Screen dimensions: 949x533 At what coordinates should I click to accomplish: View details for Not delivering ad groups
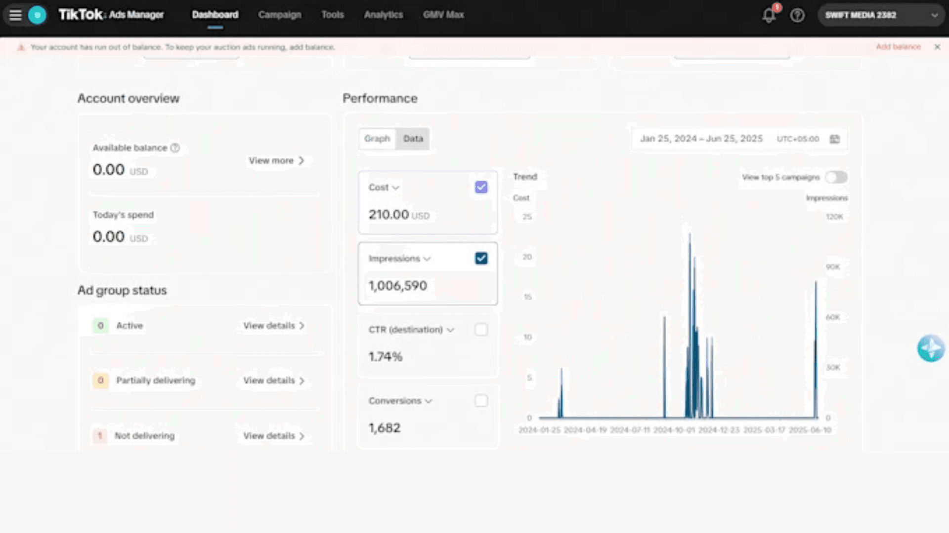(x=273, y=436)
